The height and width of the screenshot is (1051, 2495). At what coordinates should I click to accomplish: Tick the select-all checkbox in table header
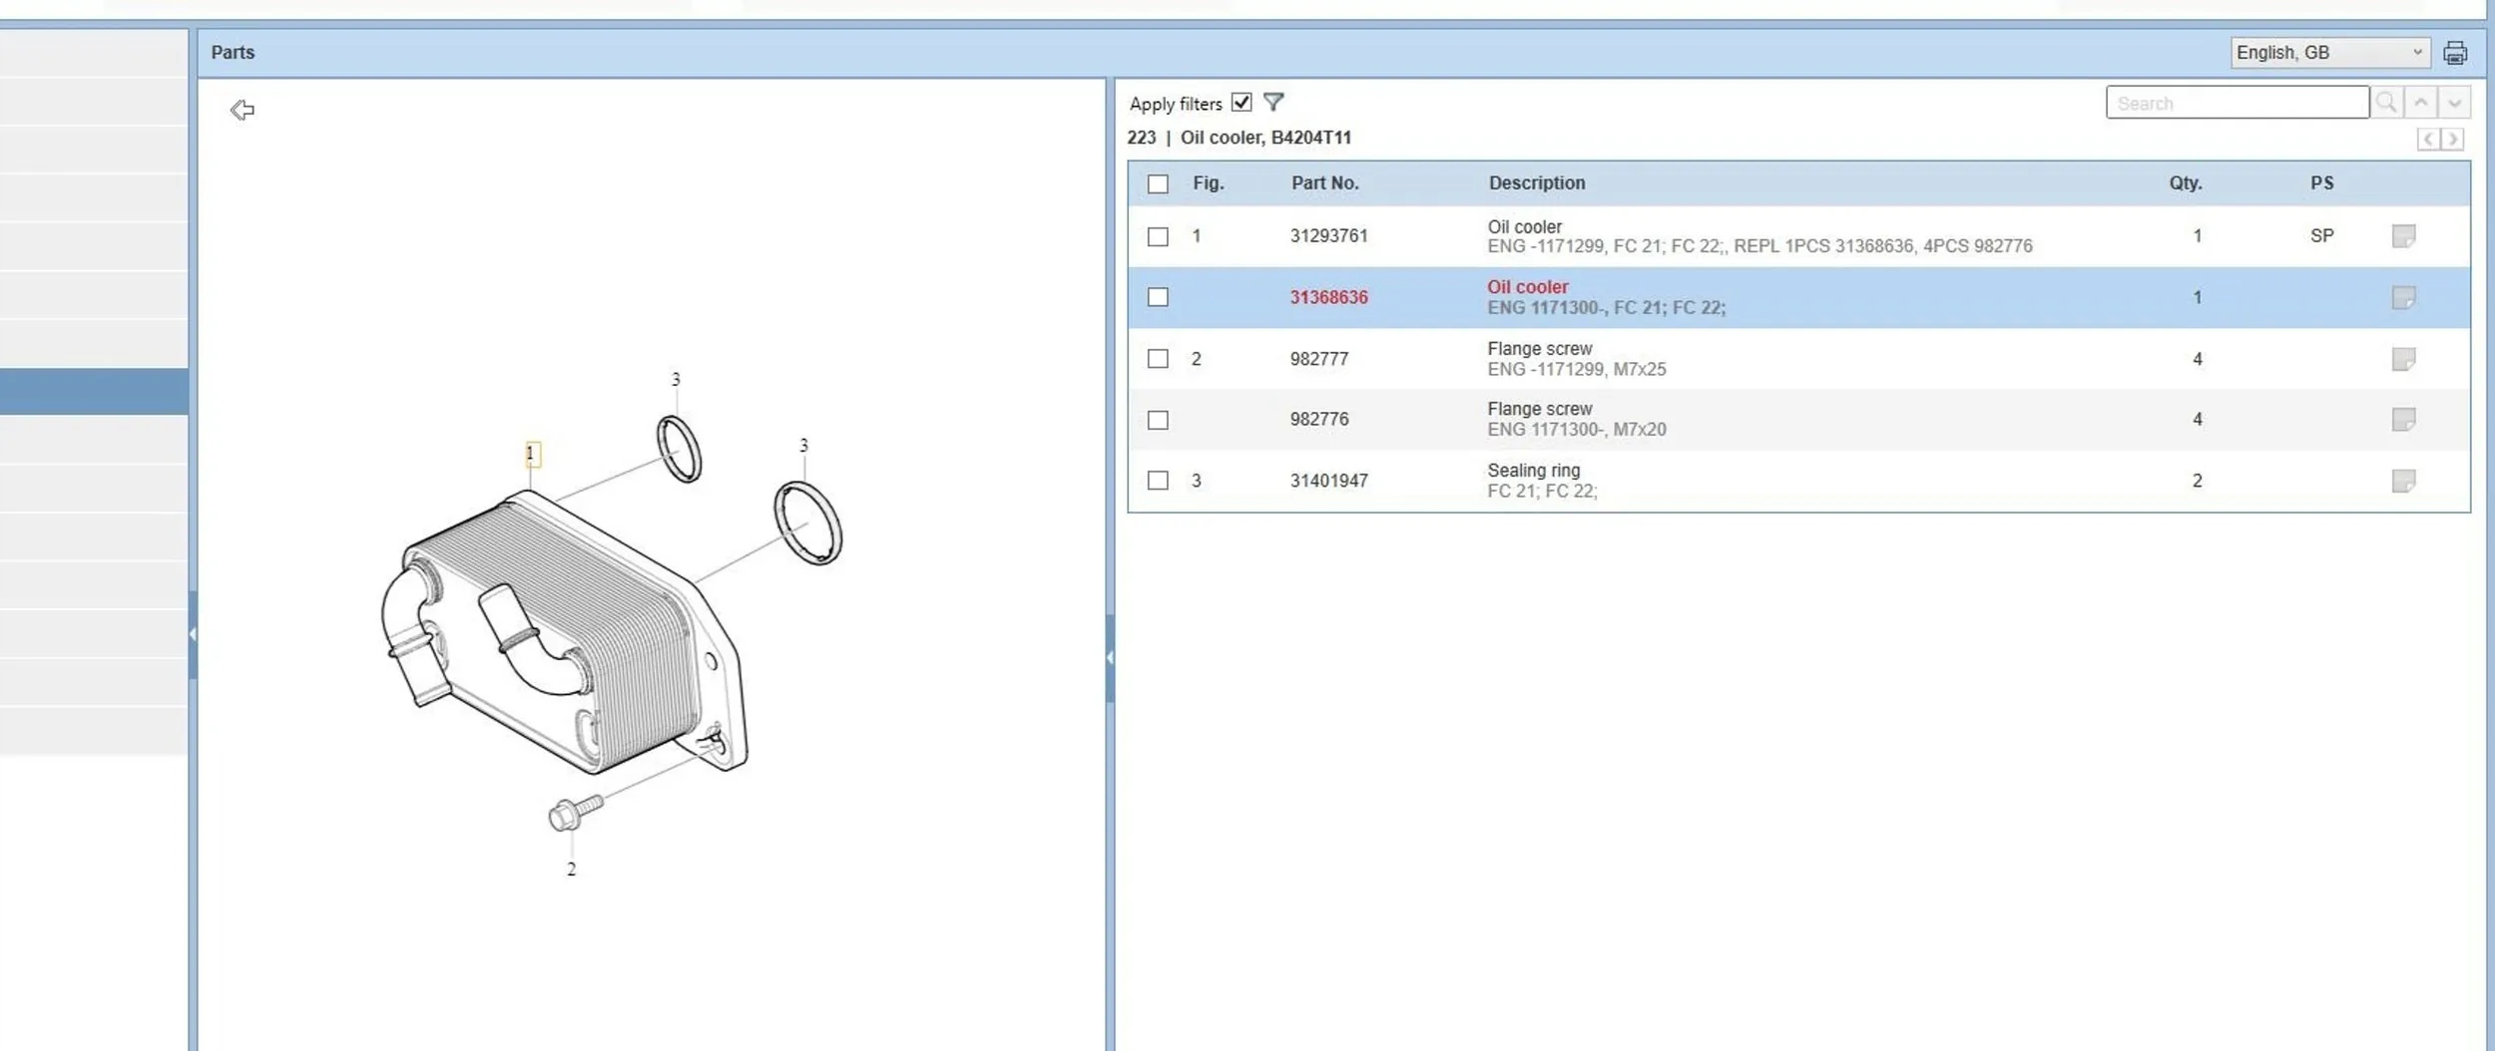(1158, 183)
